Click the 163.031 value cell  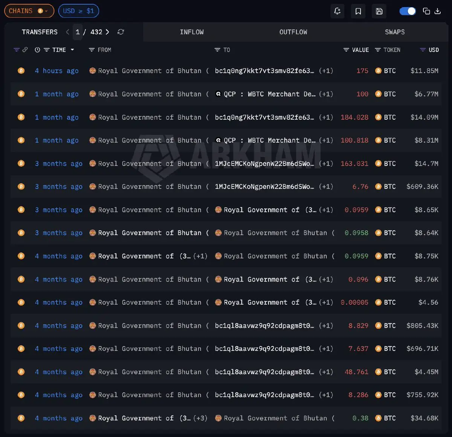[354, 164]
